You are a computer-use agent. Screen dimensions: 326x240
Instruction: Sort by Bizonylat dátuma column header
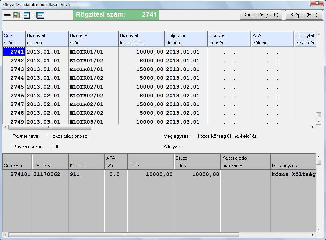46,39
